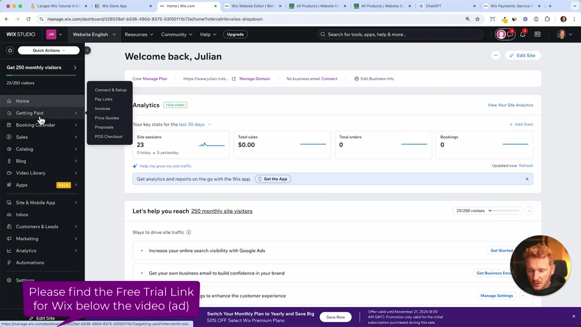Screen dimensions: 581x327
Task: Open the Website English site dropdown
Action: pyautogui.click(x=94, y=35)
